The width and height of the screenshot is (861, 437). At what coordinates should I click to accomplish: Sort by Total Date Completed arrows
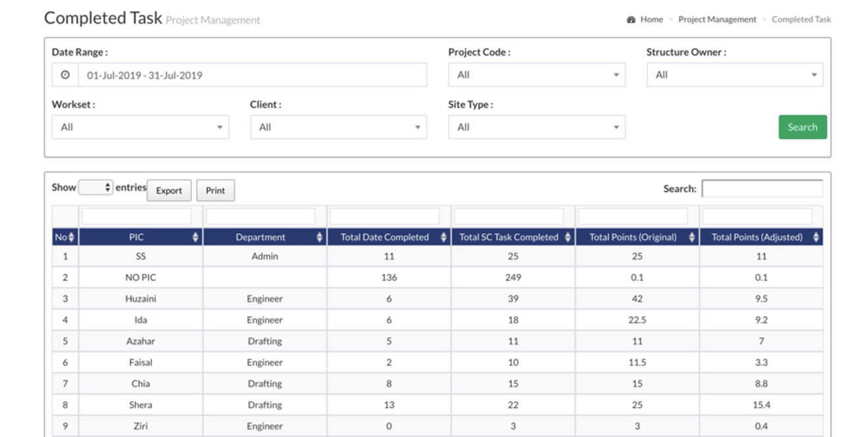tap(444, 237)
